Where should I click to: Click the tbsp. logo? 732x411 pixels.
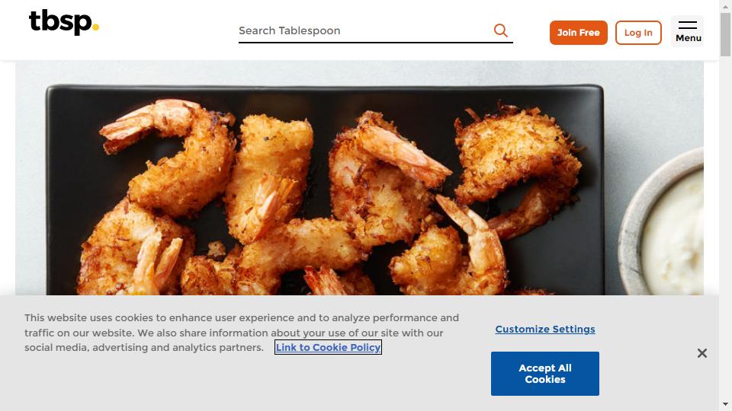click(x=64, y=22)
